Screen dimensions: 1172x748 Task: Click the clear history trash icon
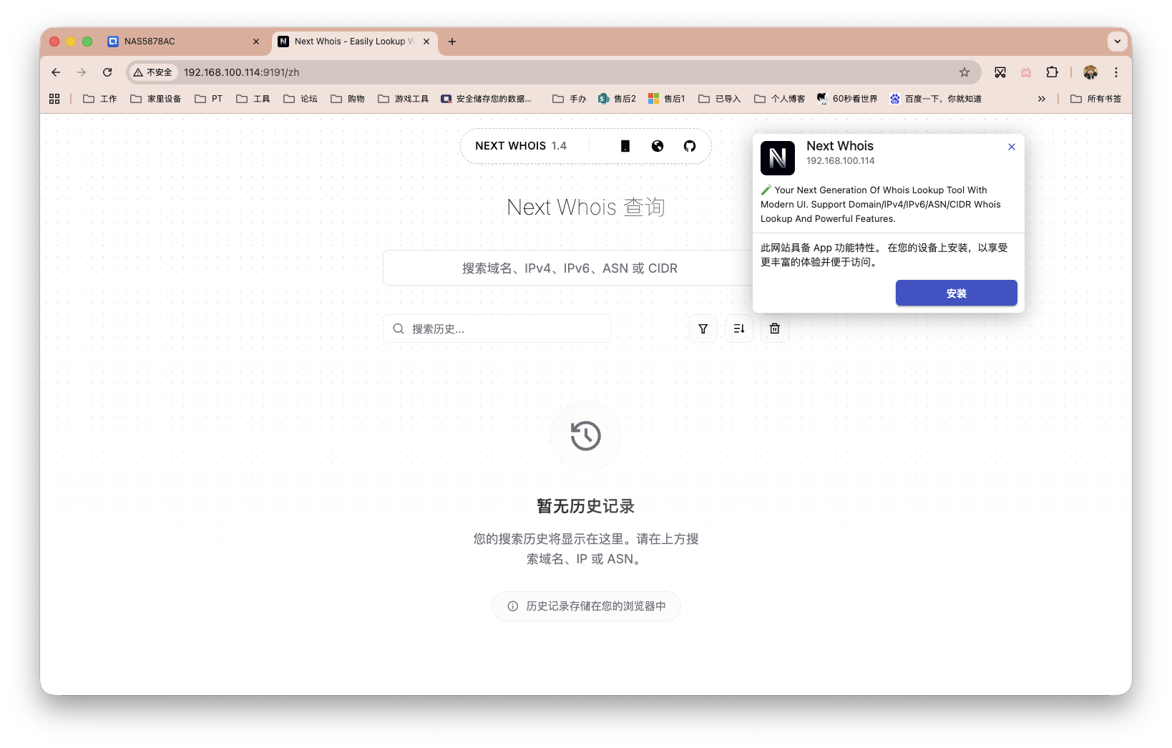click(x=774, y=329)
